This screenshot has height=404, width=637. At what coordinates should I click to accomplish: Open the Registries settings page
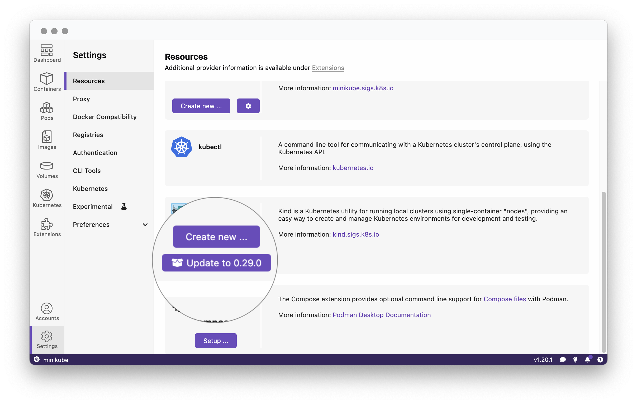88,135
